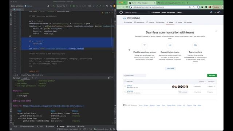Click the zoom magnifier in the address bar
233x131 pixels.
pyautogui.click(x=190, y=7)
